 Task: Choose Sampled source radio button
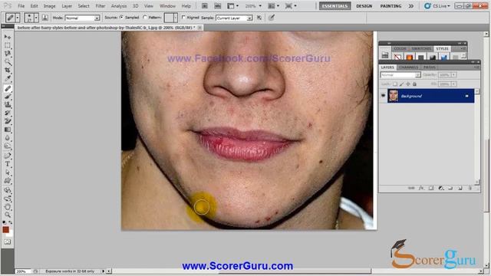121,18
